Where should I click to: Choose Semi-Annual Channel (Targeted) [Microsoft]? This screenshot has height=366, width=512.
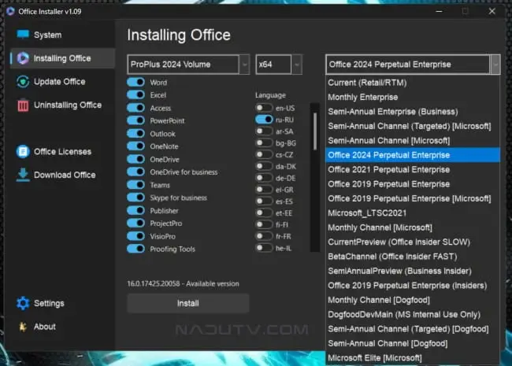(x=413, y=126)
